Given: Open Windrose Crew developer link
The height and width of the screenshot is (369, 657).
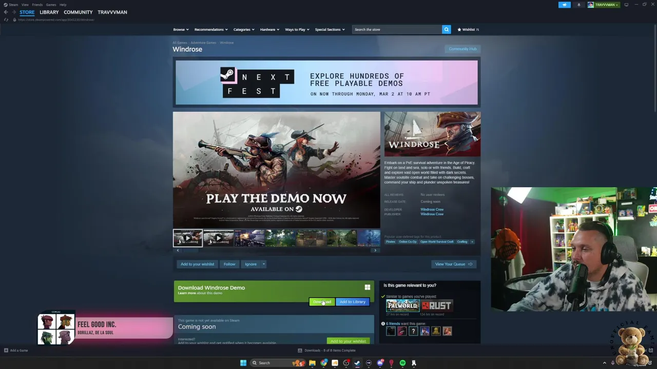Looking at the screenshot, I should (432, 210).
